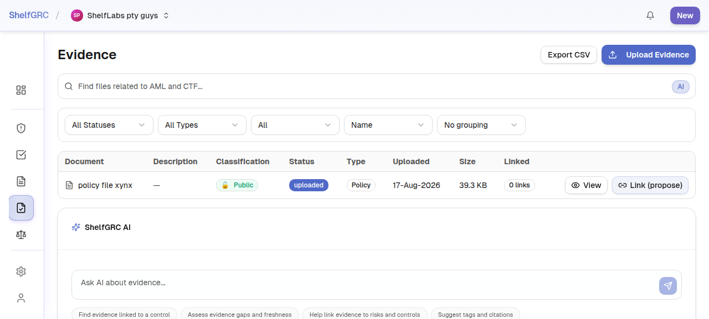
Task: Open the dashboard grid icon in sidebar
Action: tap(21, 90)
